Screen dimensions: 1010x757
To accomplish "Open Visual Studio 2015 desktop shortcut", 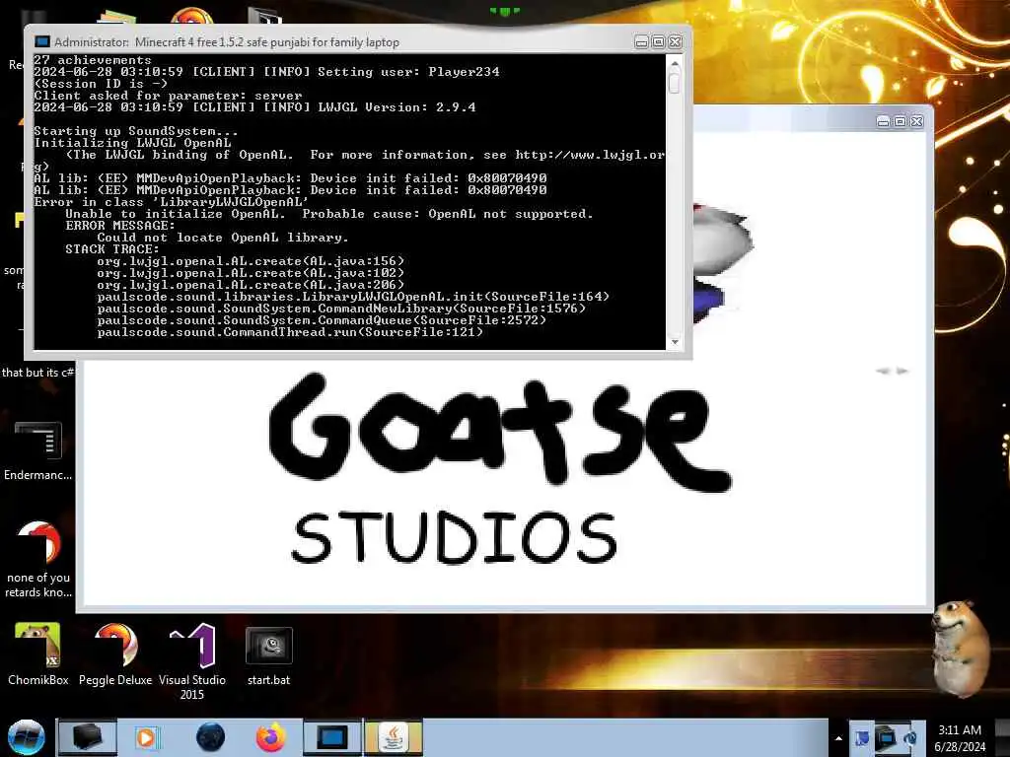I will tap(192, 659).
